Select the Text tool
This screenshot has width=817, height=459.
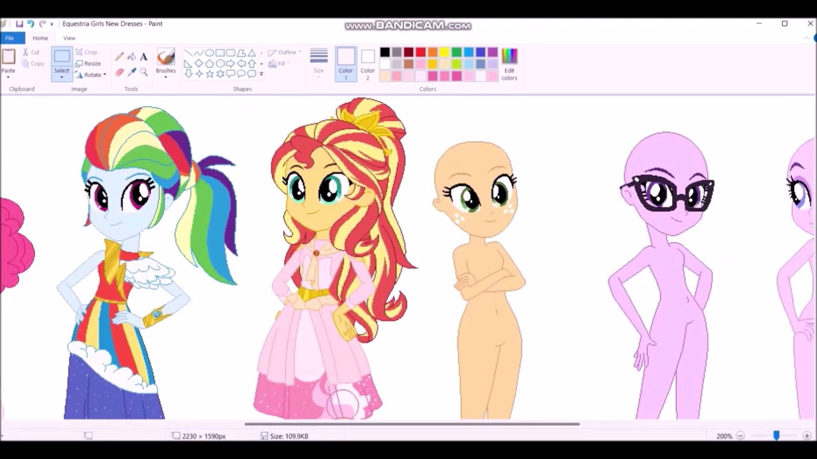coord(144,57)
